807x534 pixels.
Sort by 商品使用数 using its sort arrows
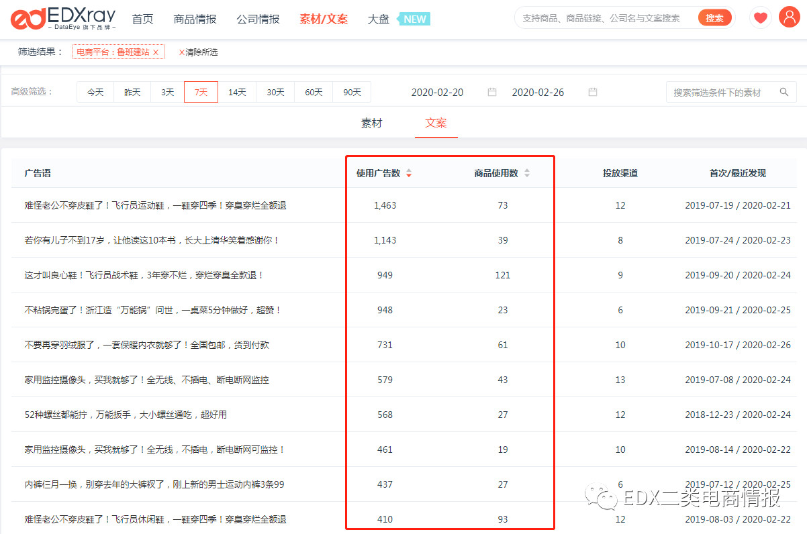pyautogui.click(x=527, y=172)
